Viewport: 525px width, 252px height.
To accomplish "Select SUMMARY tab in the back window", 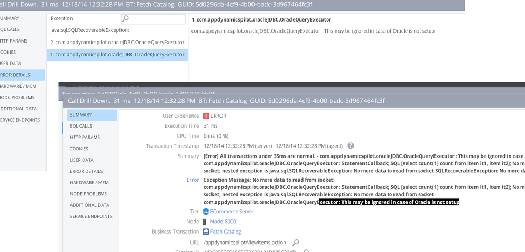I will pos(22,18).
